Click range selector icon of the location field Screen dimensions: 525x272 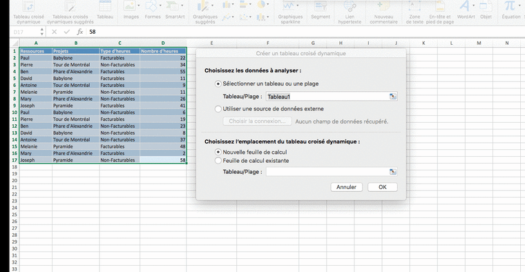[x=393, y=172]
